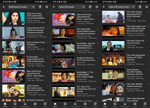
Task: Open 'FILM INDIA - KAL HO NAA HO' title
Action: click(x=86, y=46)
